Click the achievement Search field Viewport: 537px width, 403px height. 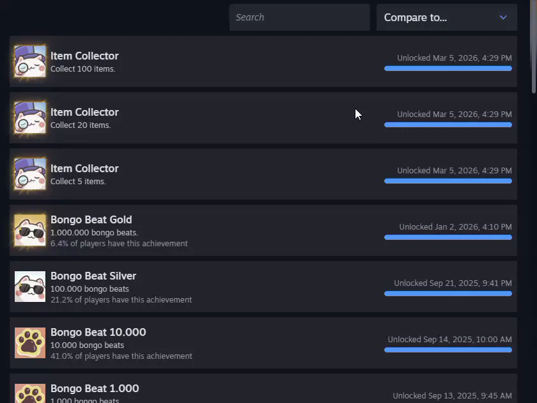coord(299,17)
